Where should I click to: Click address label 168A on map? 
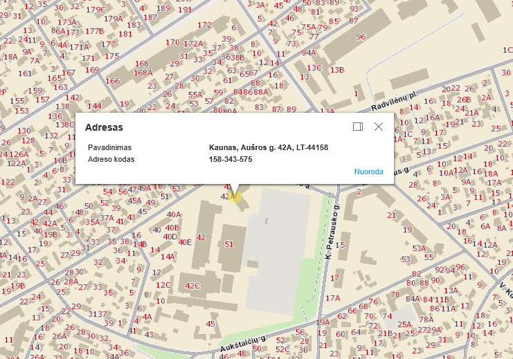[143, 73]
